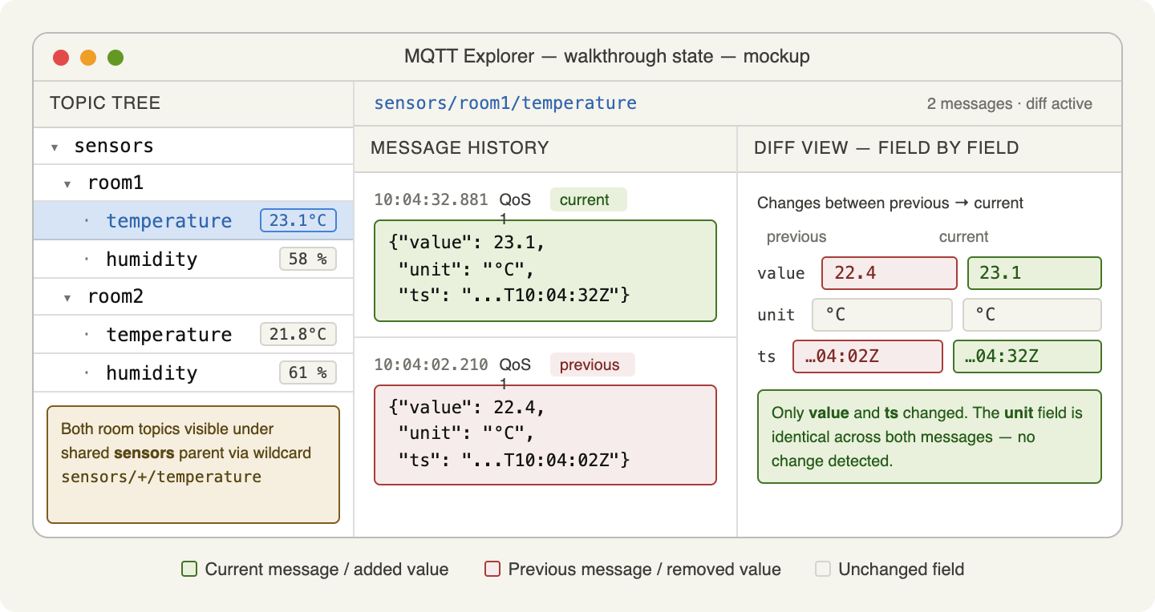Image resolution: width=1155 pixels, height=612 pixels.
Task: Select humidity topic showing 58 %
Action: [x=193, y=260]
